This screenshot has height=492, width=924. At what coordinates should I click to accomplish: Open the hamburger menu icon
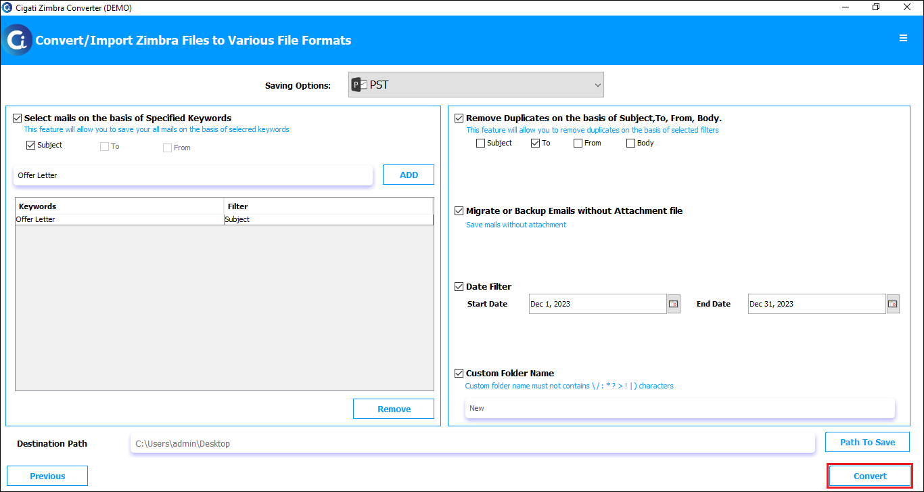[x=903, y=39]
